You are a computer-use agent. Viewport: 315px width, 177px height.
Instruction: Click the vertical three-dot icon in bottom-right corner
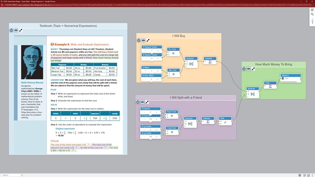click(x=312, y=175)
